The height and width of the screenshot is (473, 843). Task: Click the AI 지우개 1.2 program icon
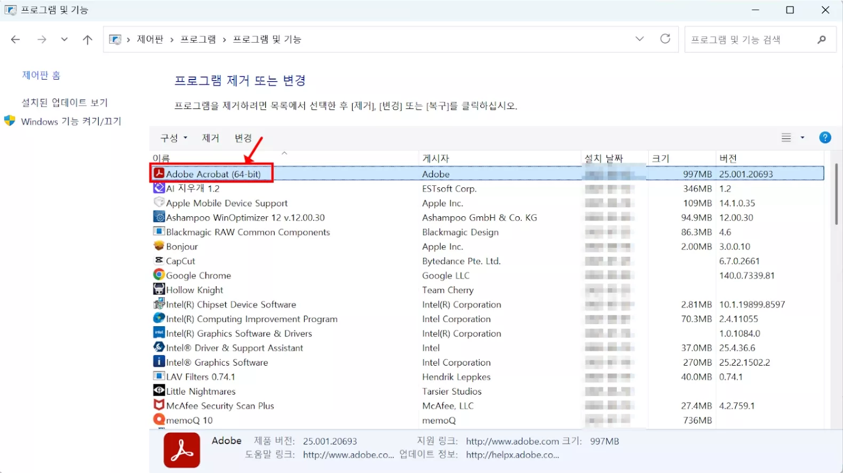(158, 188)
